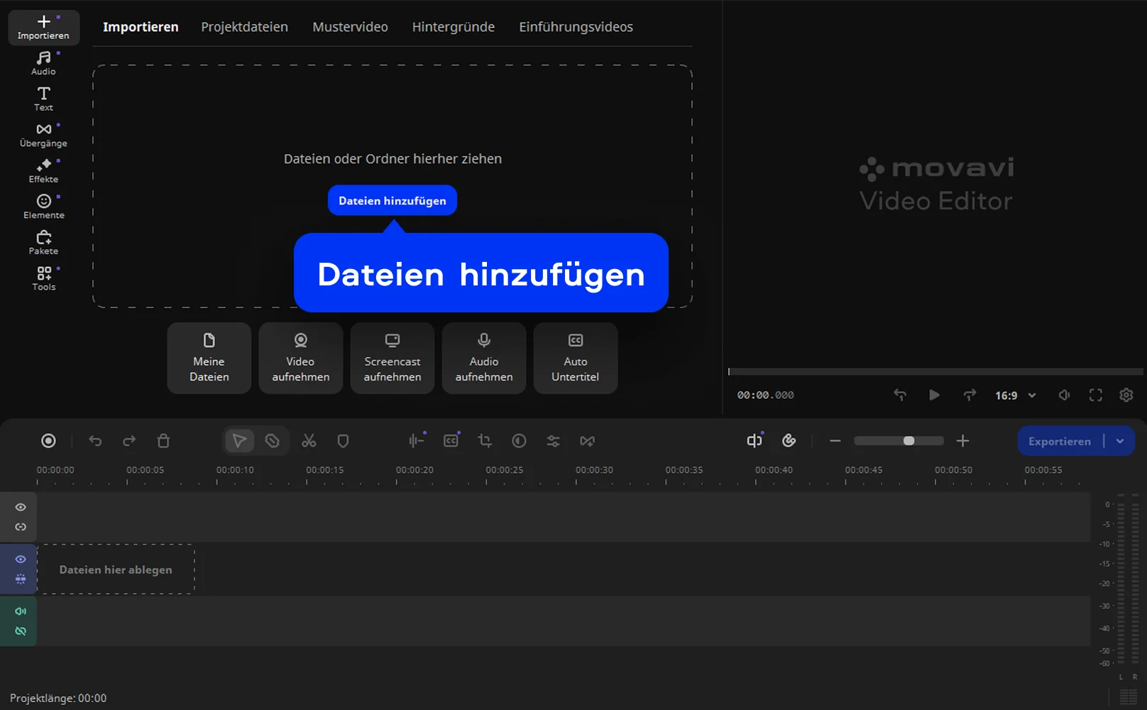Click the record button in timeline toolbar
This screenshot has height=710, width=1147.
click(48, 441)
